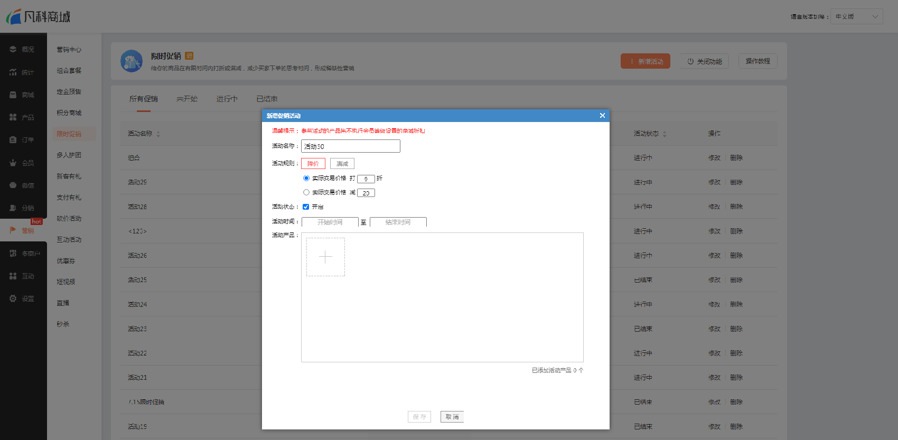Image resolution: width=898 pixels, height=440 pixels.
Task: Open 组合套餐 in the submenu
Action: [69, 70]
